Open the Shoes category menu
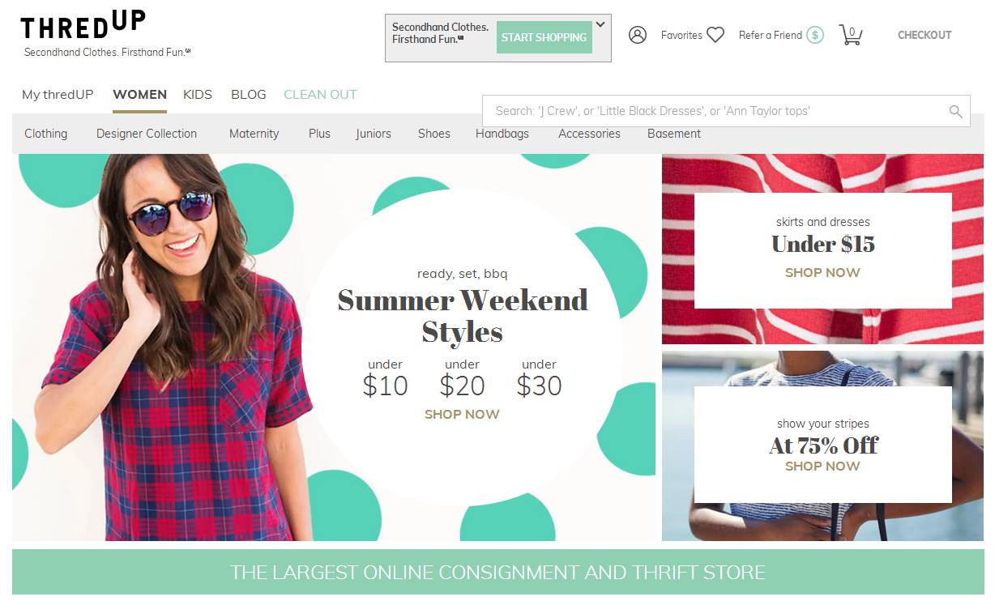 point(434,134)
